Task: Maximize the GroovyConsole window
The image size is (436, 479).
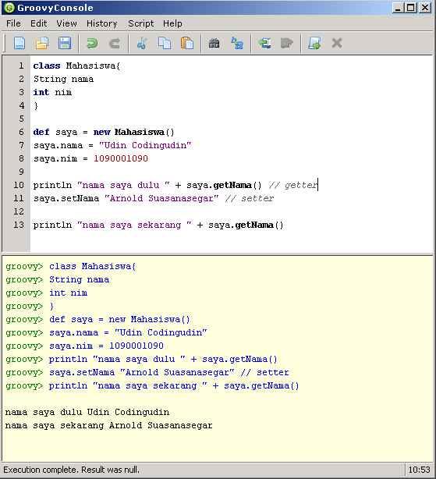Action: [411, 7]
